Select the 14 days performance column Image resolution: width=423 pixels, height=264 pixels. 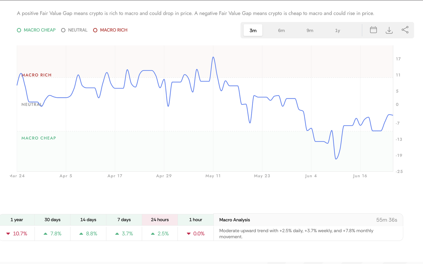(x=88, y=220)
